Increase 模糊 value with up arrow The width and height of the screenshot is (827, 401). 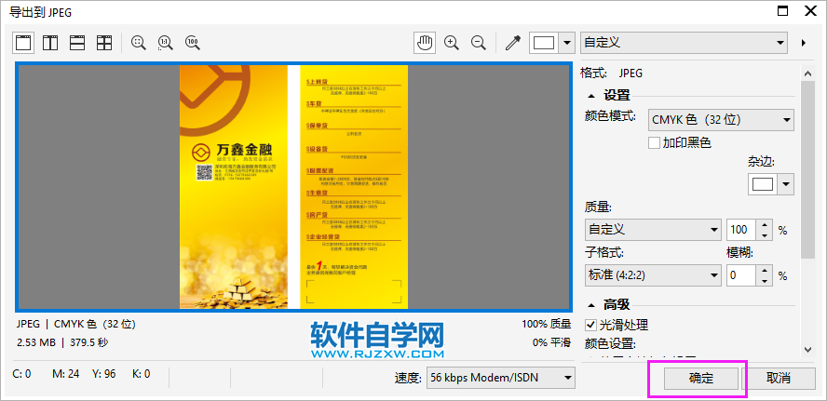coord(765,271)
